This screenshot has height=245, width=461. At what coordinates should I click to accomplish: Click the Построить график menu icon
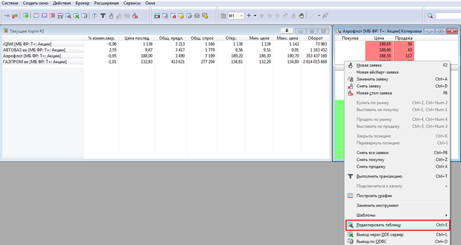click(x=350, y=195)
